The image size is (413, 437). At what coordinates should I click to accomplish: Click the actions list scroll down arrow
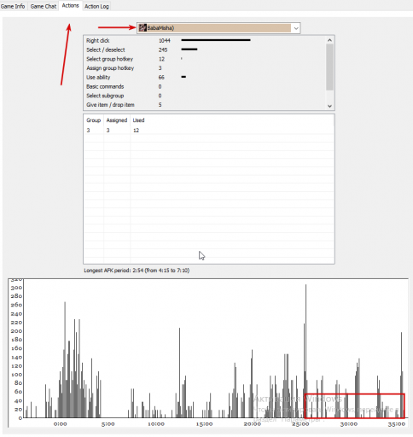[x=329, y=106]
